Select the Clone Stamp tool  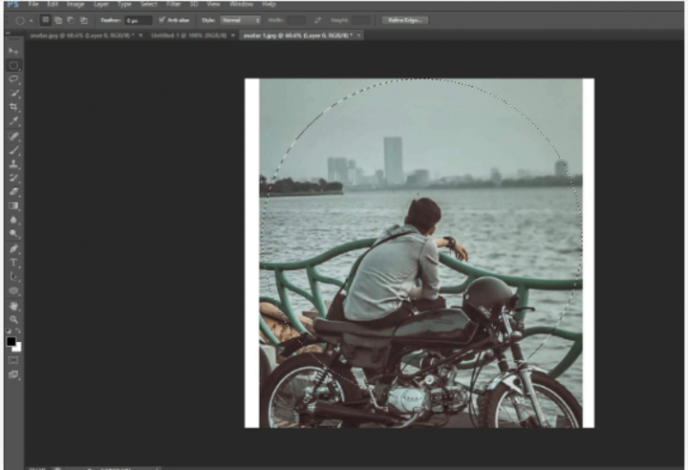point(13,164)
